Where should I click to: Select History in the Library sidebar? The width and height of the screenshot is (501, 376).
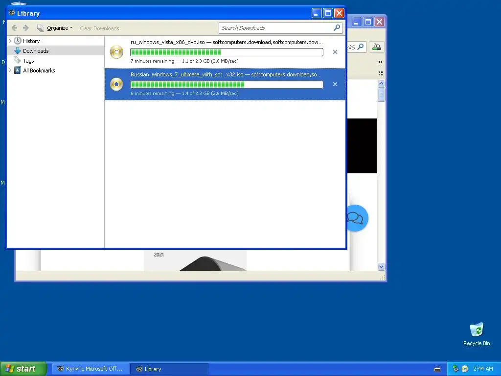point(31,41)
